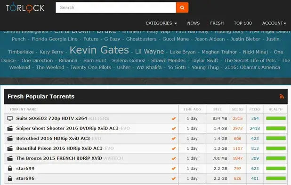Click the Wiz Khalifa tag
Screen dimensions: 291x185
click(149, 67)
